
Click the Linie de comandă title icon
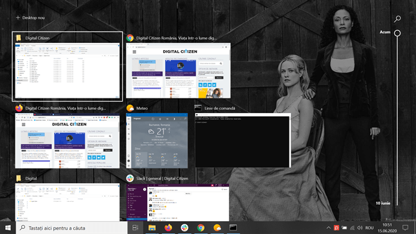[x=198, y=108]
